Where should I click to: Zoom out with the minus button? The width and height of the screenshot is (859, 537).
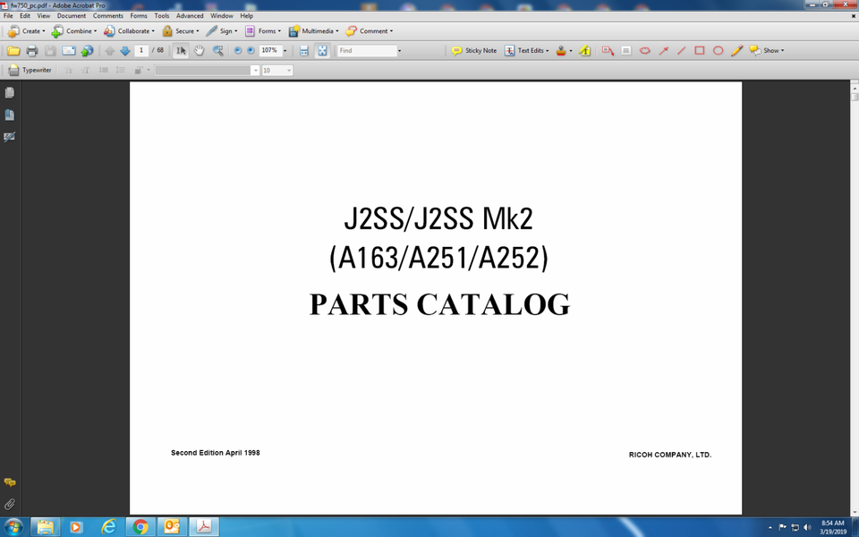[x=238, y=50]
